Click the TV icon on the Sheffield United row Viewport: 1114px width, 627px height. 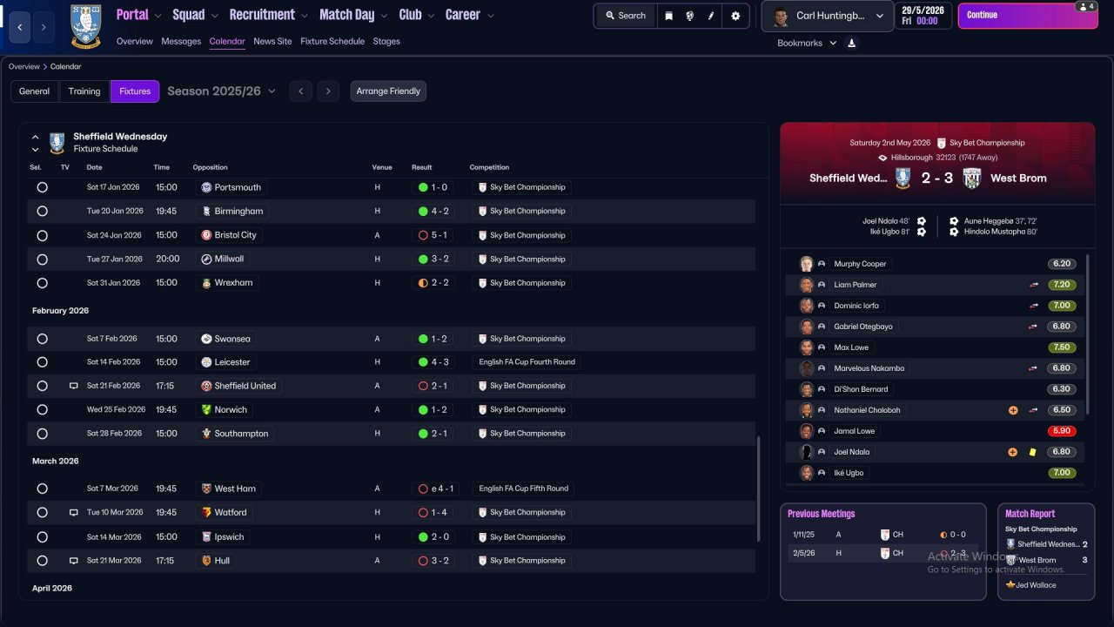click(x=74, y=386)
